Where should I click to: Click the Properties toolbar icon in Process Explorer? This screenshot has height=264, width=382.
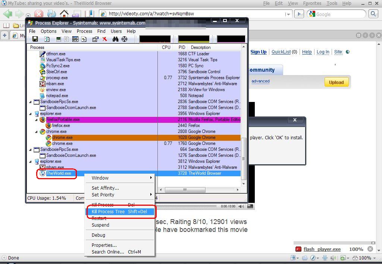95,39
